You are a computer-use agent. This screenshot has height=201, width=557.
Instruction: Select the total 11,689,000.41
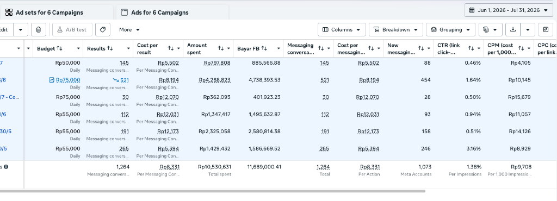264,167
